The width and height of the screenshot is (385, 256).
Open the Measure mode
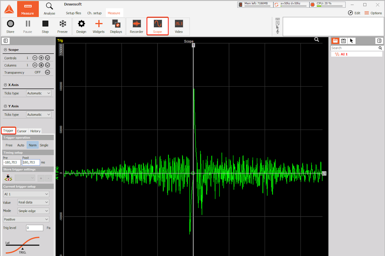(x=28, y=9)
